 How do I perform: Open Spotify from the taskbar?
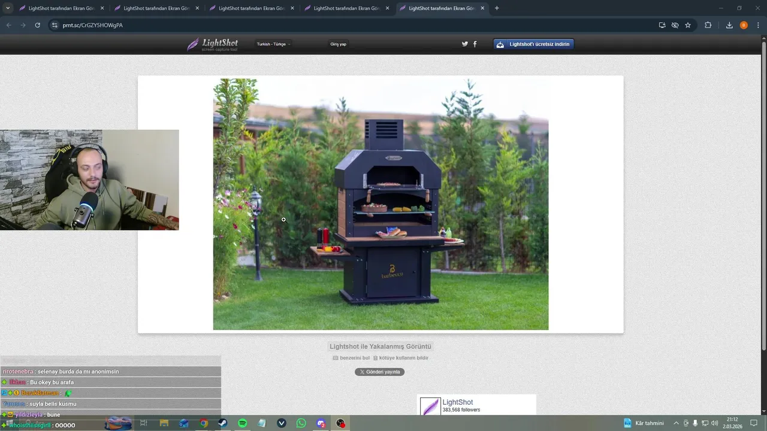(242, 423)
